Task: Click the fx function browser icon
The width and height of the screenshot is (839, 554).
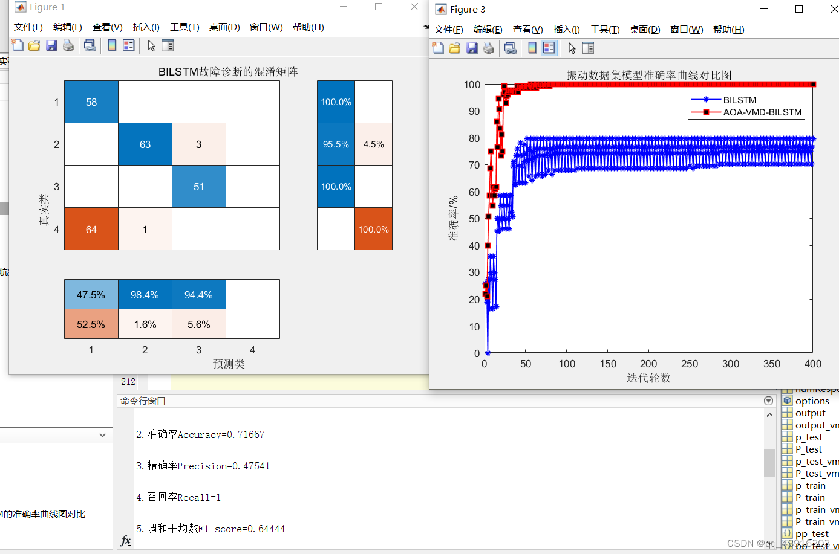Action: click(x=125, y=542)
